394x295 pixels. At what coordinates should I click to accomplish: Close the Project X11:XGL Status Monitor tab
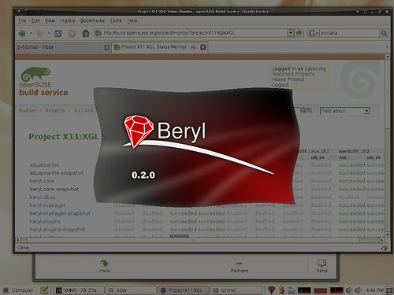pos(203,47)
